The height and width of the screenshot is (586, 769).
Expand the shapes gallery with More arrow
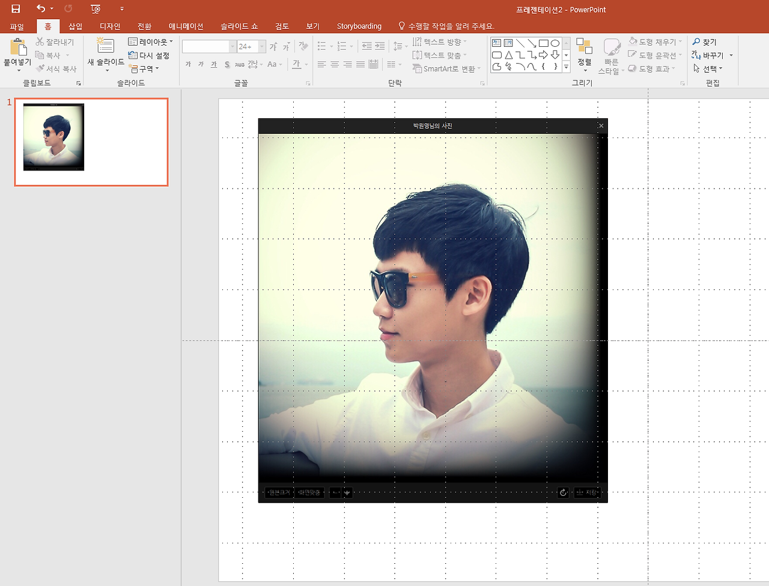(566, 67)
